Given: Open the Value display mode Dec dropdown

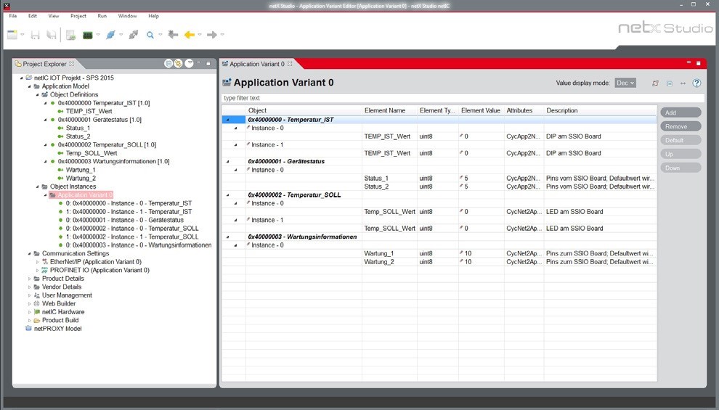Looking at the screenshot, I should pyautogui.click(x=625, y=83).
